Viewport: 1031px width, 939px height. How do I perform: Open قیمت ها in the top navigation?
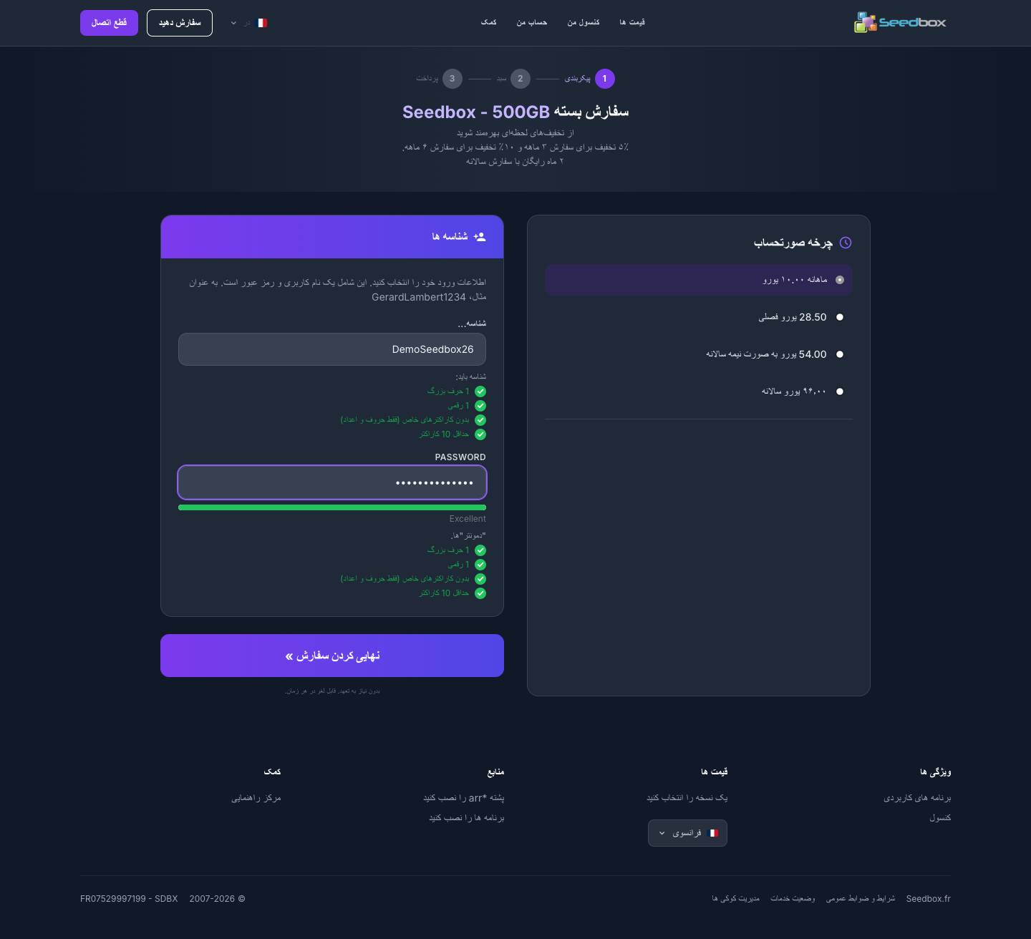pyautogui.click(x=632, y=22)
